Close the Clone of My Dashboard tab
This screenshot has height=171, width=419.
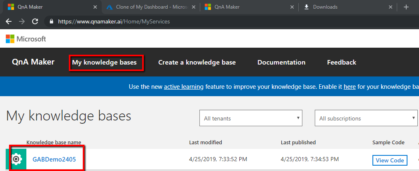[x=194, y=7]
